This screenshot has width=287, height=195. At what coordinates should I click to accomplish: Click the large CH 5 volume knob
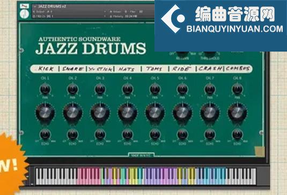tap(155, 112)
